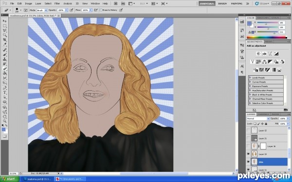Toggle lock transparent pixels
This screenshot has height=182, width=292.
pyautogui.click(x=255, y=124)
